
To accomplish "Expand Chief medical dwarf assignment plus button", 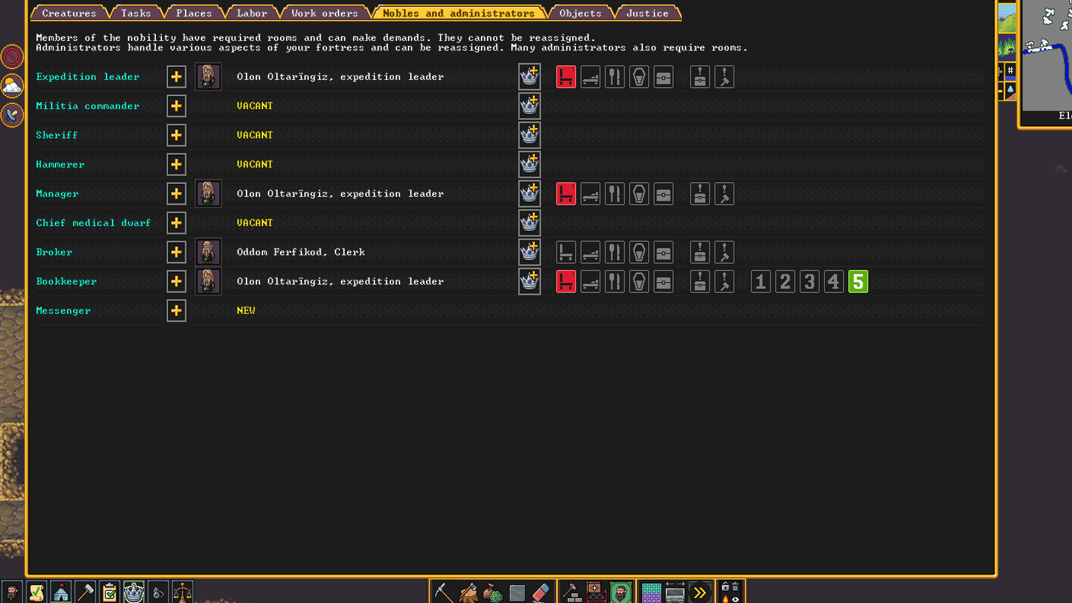I will pyautogui.click(x=176, y=223).
